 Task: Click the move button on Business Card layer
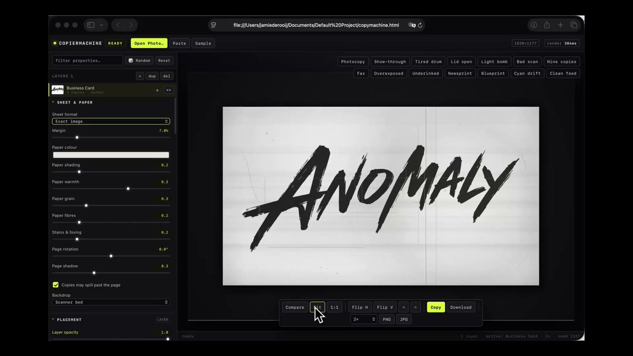(x=168, y=90)
